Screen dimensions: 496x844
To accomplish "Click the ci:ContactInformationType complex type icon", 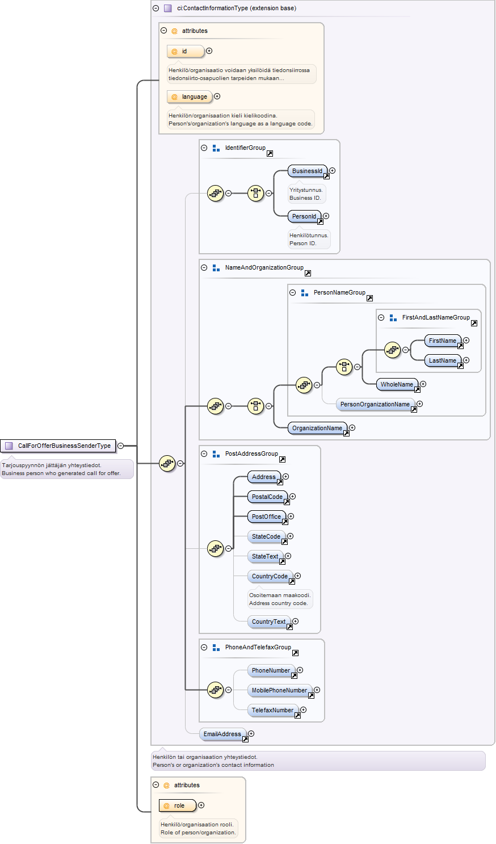I will point(168,9).
